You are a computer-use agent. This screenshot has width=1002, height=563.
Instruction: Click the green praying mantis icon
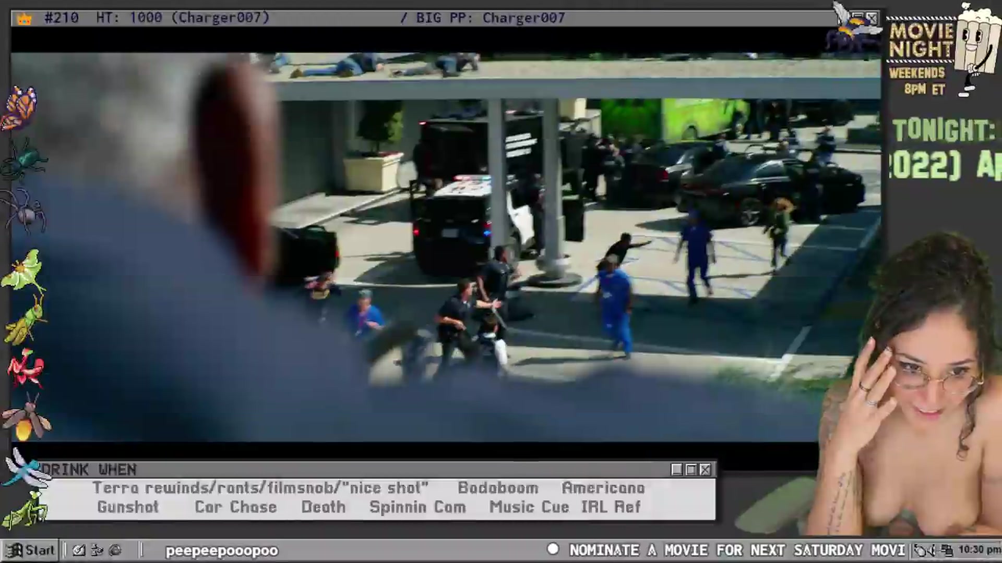point(25,510)
